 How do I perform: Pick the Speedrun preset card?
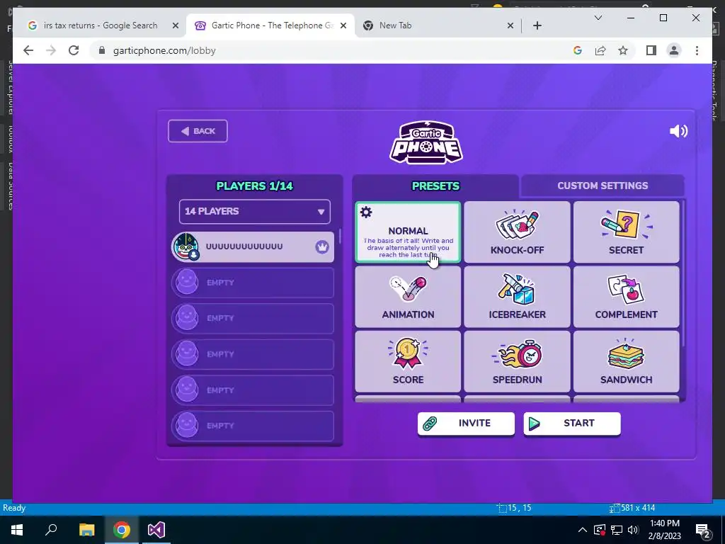(517, 362)
